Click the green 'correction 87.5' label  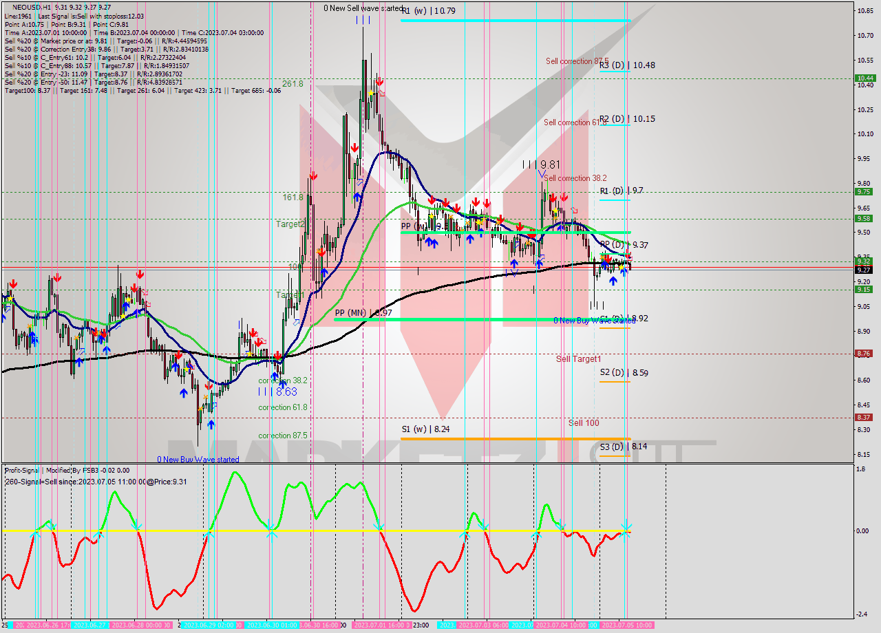click(x=283, y=436)
